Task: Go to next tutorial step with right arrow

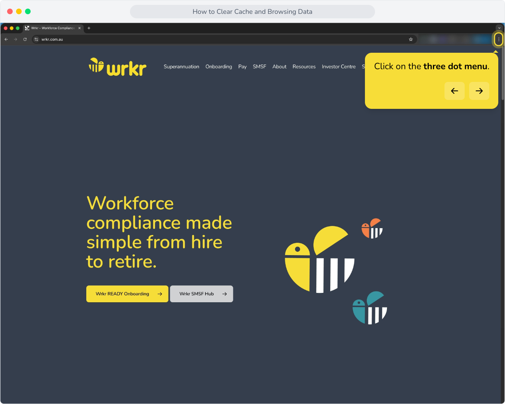Action: (479, 91)
